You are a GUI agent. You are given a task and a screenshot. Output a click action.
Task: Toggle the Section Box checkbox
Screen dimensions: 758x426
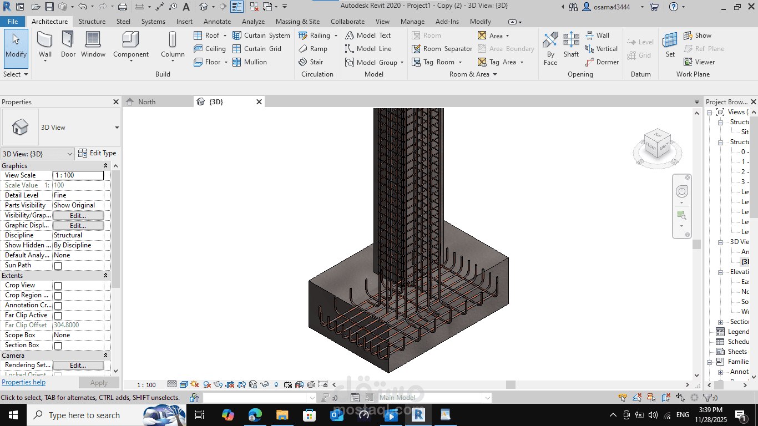[58, 346]
